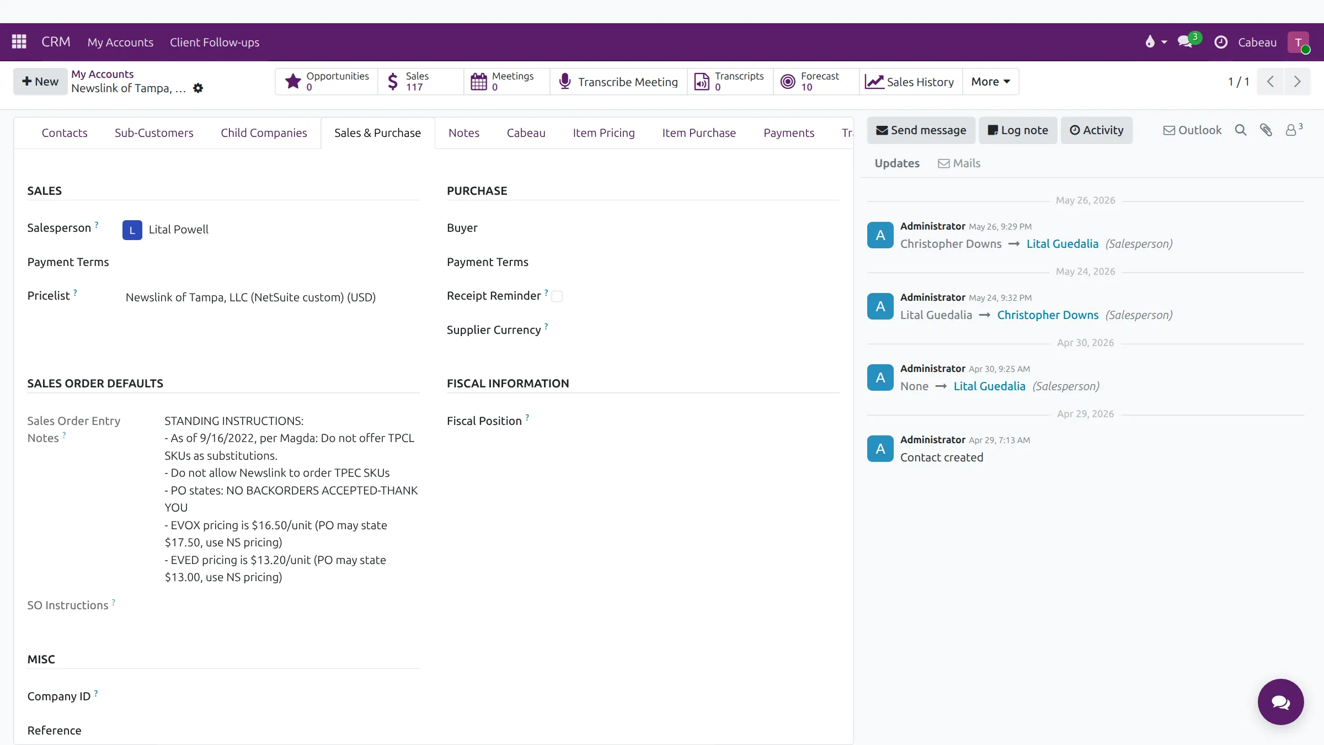Search chatter messages magnifier icon
1324x745 pixels.
[x=1241, y=130]
